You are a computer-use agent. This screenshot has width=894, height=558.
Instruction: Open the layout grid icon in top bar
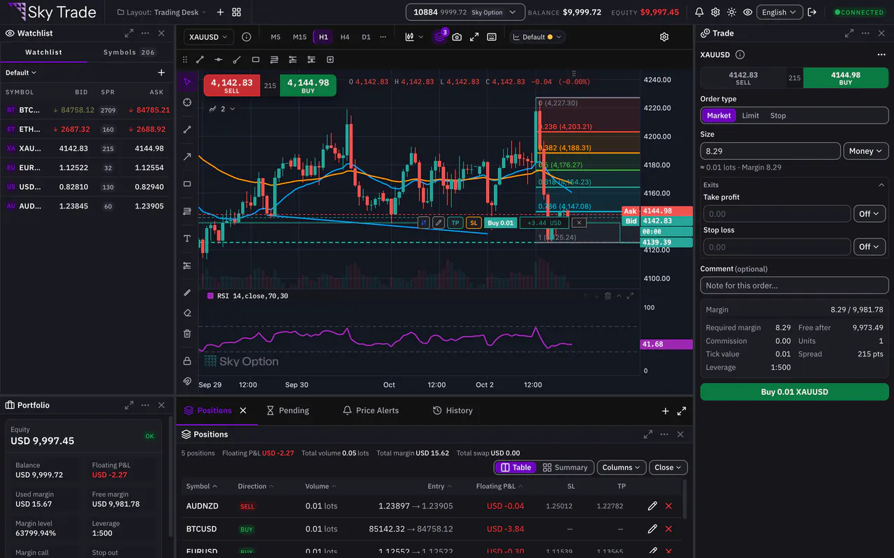tap(237, 12)
